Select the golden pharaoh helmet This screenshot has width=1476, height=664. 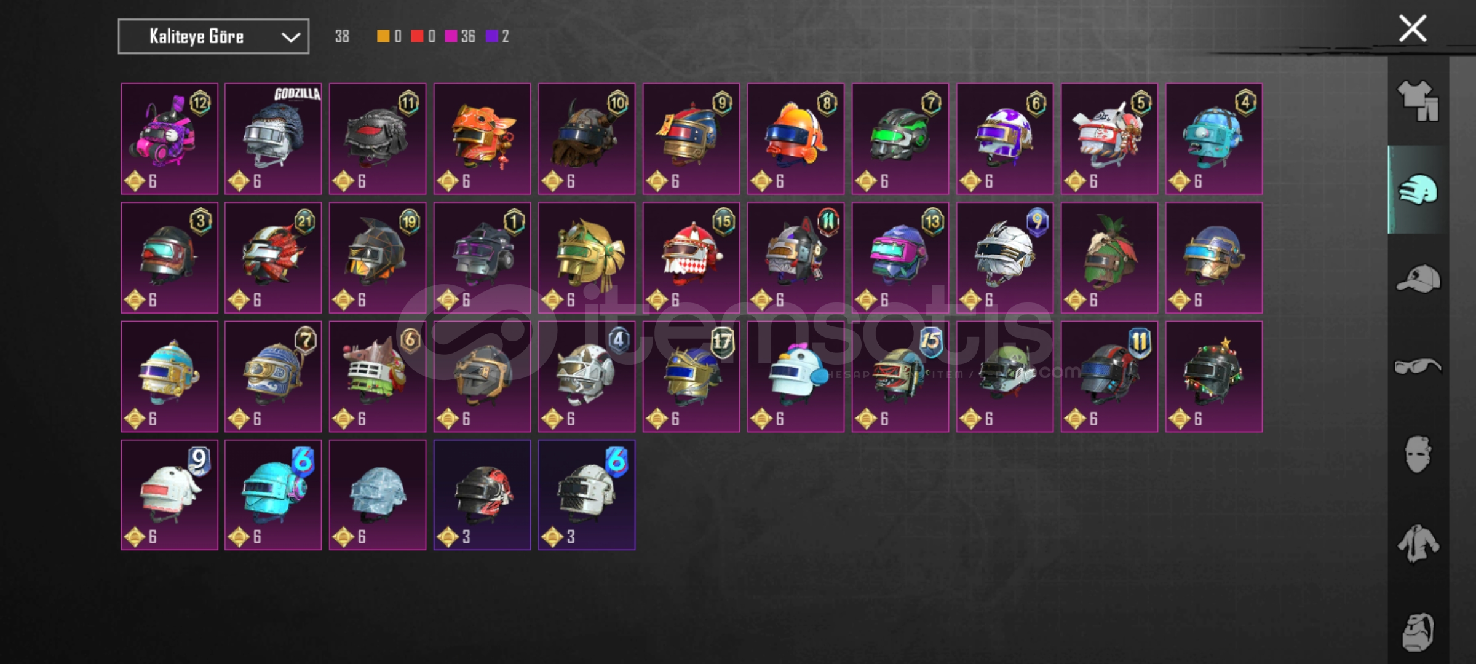pyautogui.click(x=587, y=258)
